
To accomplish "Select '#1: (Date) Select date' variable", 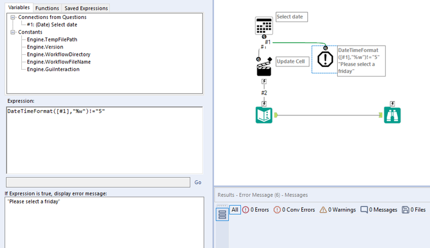I will coord(52,25).
